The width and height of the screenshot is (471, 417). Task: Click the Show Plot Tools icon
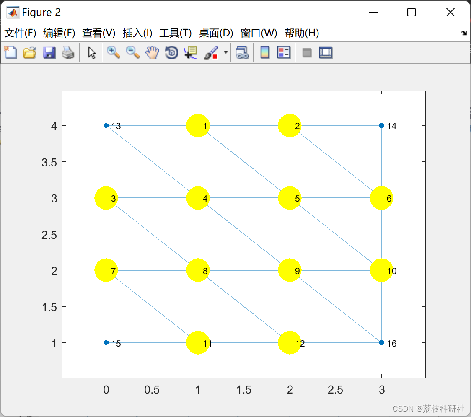[x=326, y=52]
